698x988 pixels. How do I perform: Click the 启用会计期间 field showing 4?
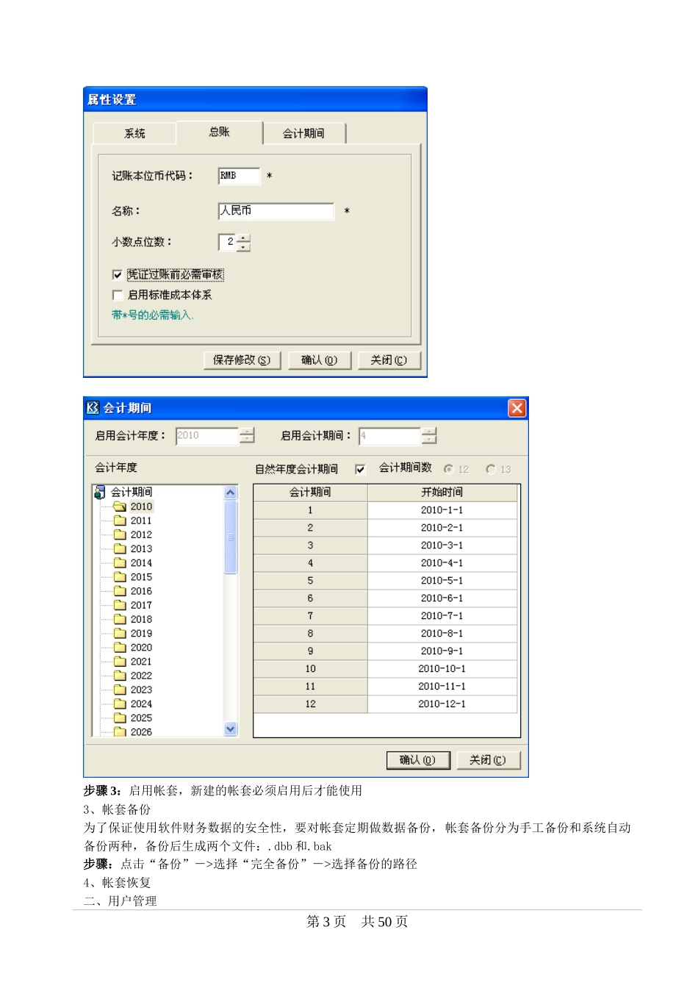click(x=389, y=436)
